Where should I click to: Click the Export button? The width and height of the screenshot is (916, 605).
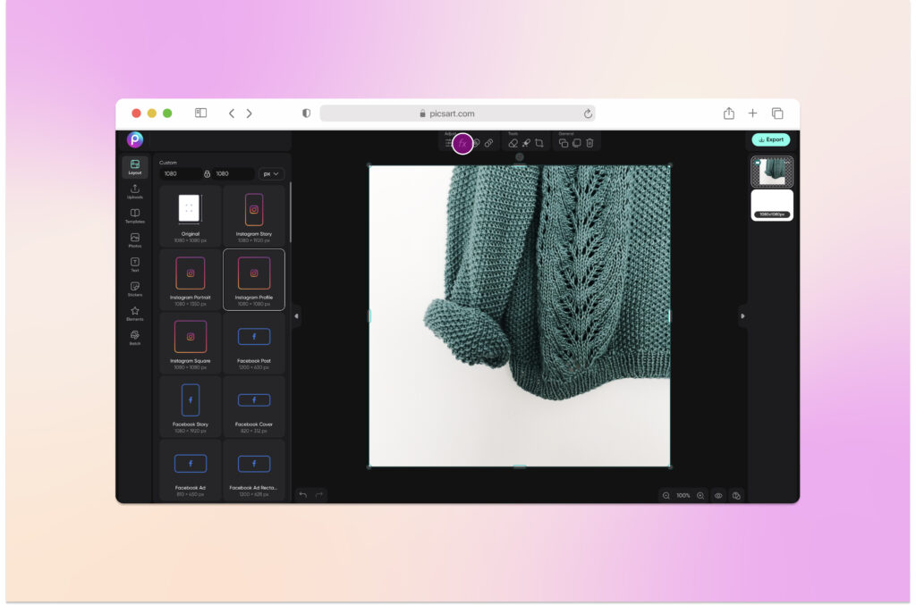[771, 139]
